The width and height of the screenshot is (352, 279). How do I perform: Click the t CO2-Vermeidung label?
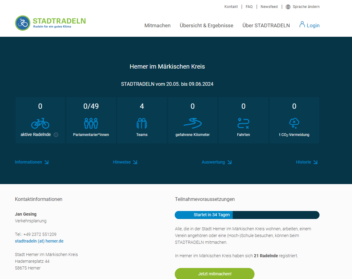click(x=294, y=135)
